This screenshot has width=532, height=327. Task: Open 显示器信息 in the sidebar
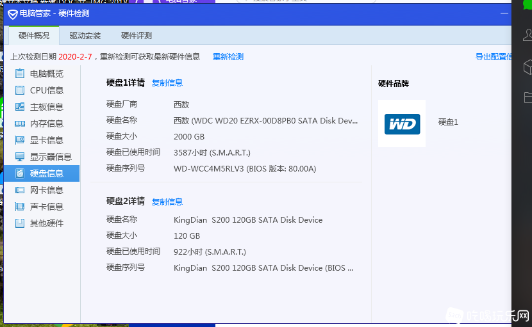pos(42,157)
